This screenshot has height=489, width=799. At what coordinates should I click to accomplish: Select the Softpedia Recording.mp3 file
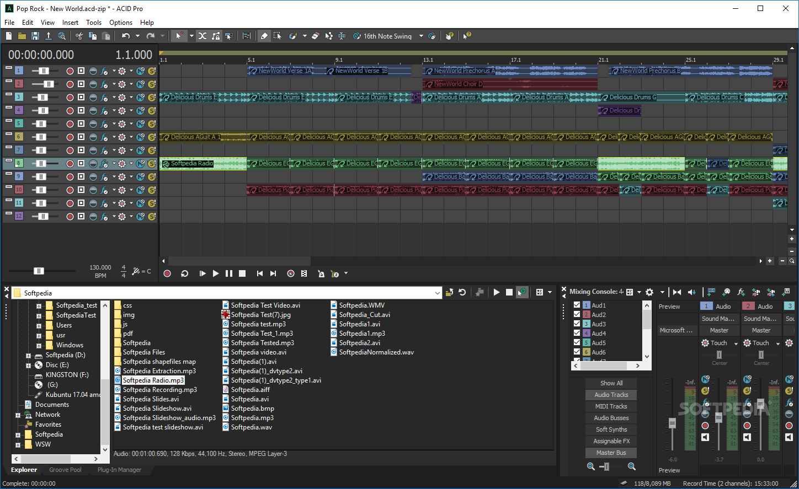[160, 390]
